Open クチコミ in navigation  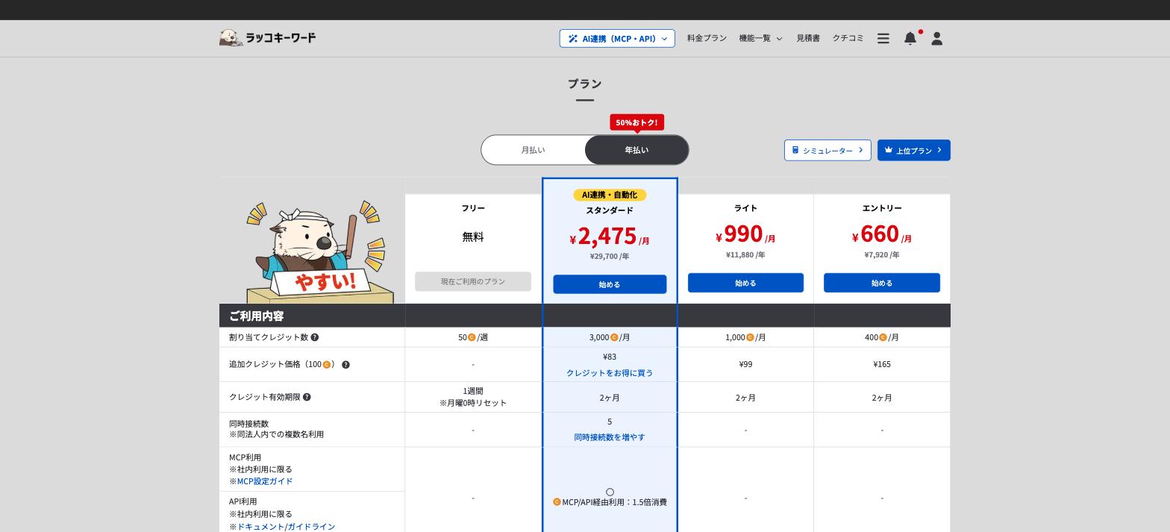coord(848,38)
